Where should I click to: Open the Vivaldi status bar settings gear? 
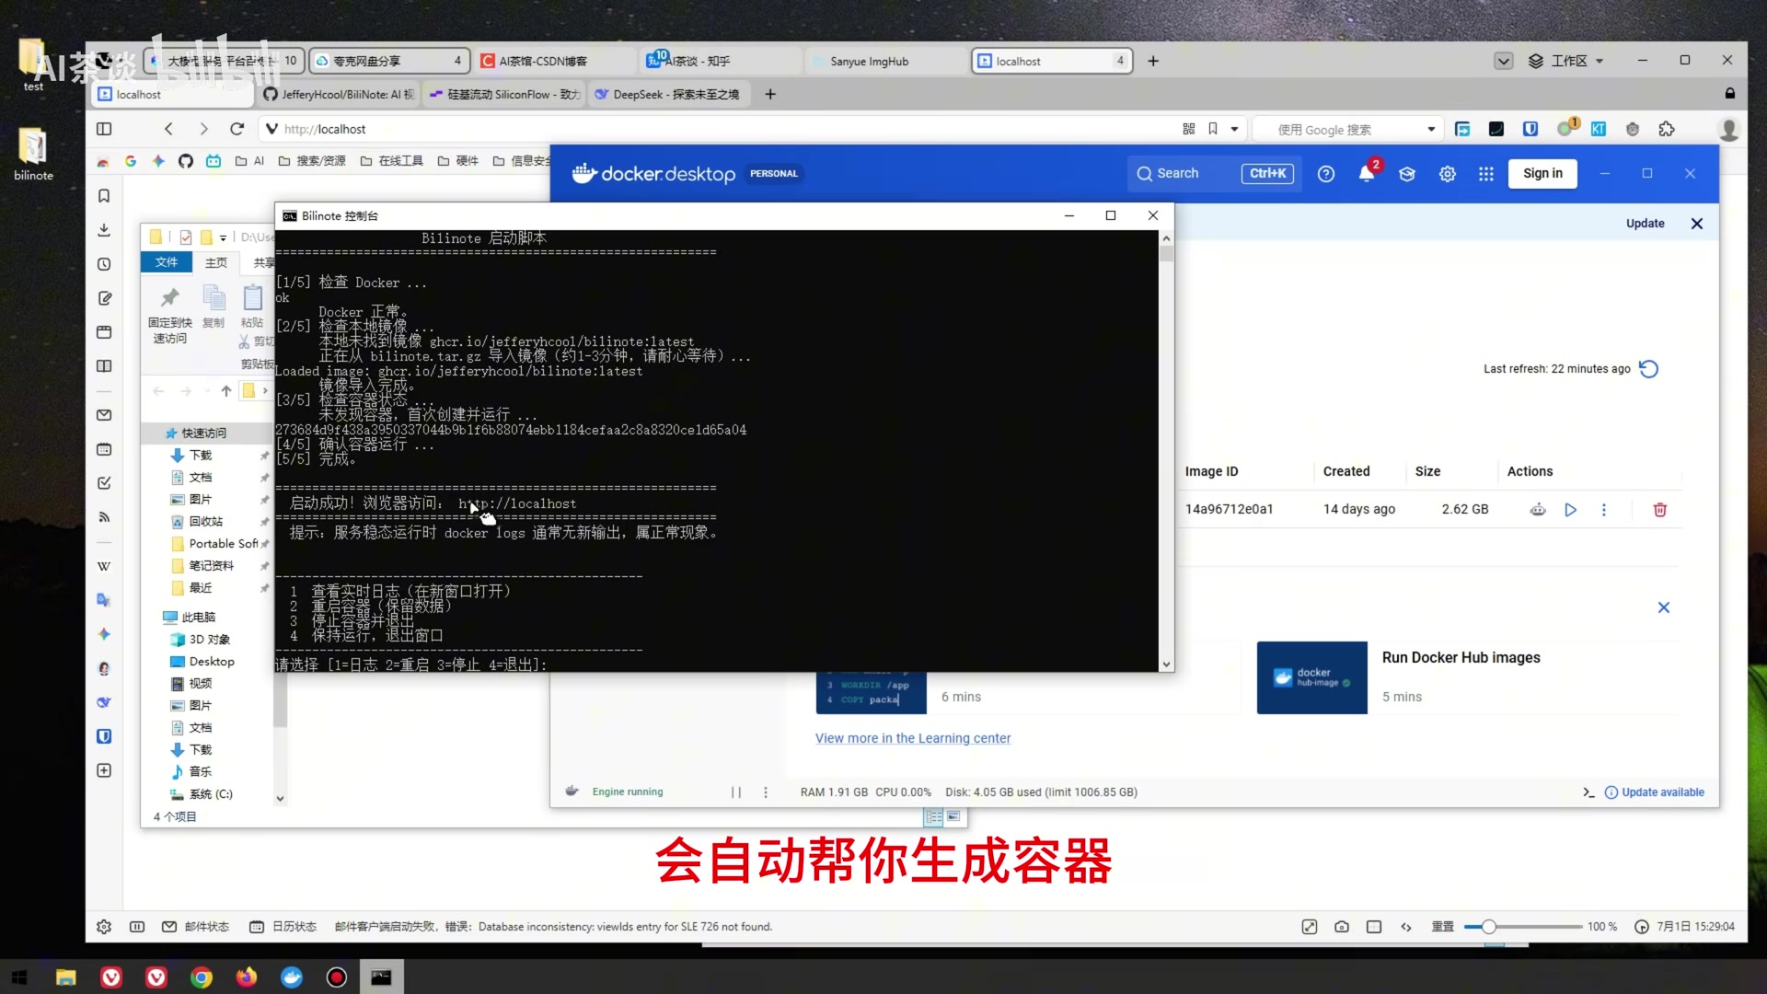tap(104, 927)
